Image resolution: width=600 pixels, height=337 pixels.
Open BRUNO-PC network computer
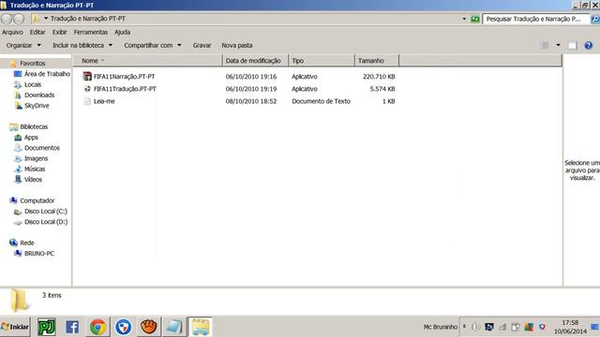pyautogui.click(x=39, y=254)
